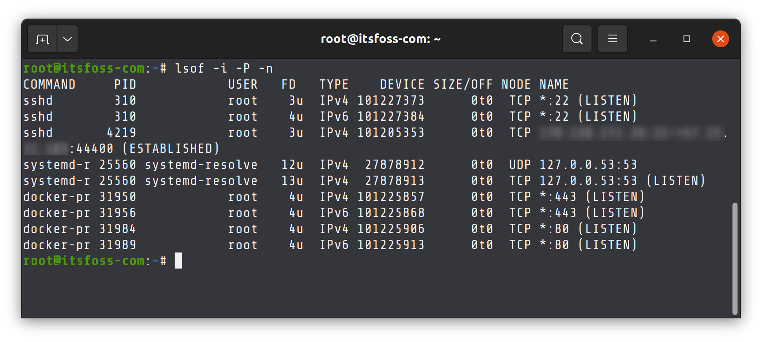762x342 pixels.
Task: Open the terminal search tool
Action: [x=577, y=39]
